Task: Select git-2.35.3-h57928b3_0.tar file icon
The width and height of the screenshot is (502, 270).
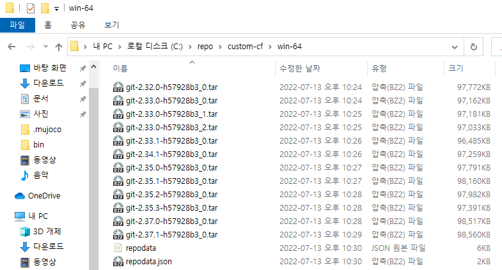Action: tap(118, 207)
